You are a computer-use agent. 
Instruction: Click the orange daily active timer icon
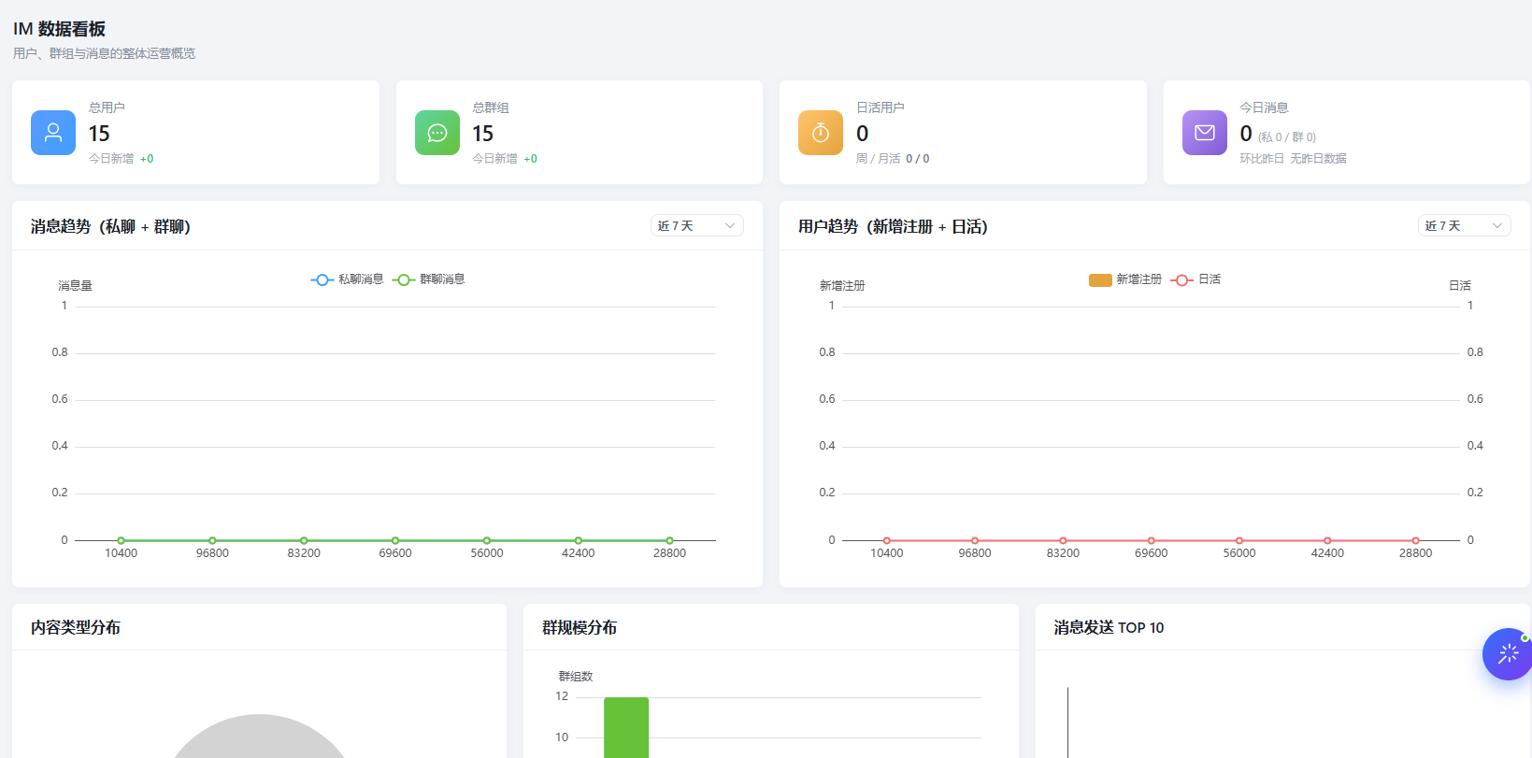pyautogui.click(x=821, y=133)
